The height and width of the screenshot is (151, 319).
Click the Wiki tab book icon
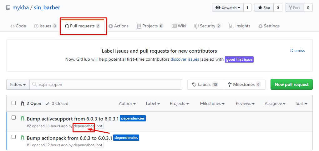tap(174, 26)
